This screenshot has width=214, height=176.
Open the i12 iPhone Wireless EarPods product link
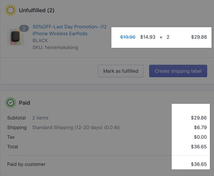pyautogui.click(x=70, y=30)
